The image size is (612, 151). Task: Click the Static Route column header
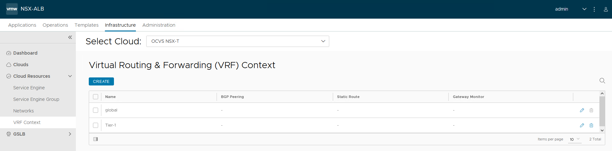click(x=348, y=97)
